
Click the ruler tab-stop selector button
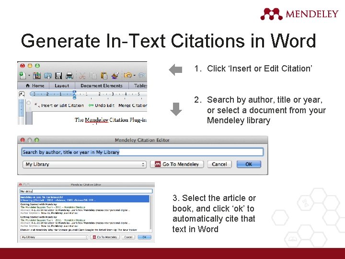[x=22, y=94]
